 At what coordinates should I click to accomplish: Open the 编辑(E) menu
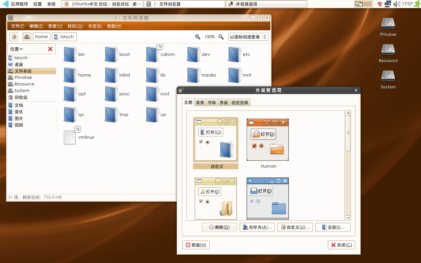[x=36, y=26]
